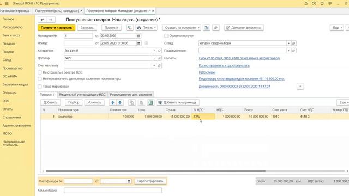The image size is (349, 196).
Task: Switch to Распределение доп. расходов tab
Action: coord(131,95)
